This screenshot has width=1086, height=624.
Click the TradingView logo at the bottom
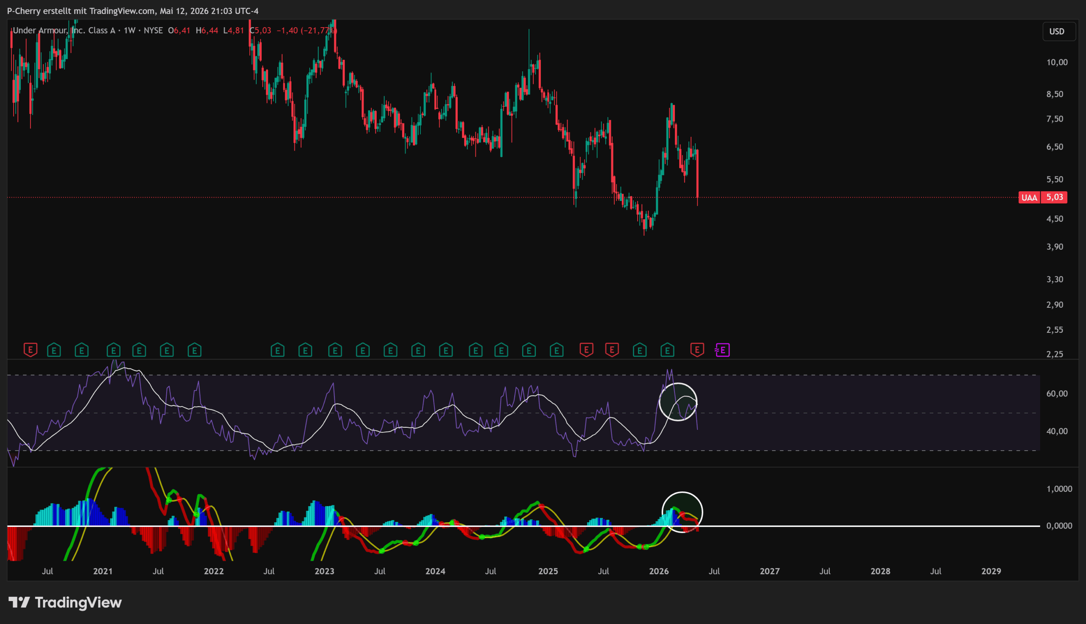click(x=65, y=602)
